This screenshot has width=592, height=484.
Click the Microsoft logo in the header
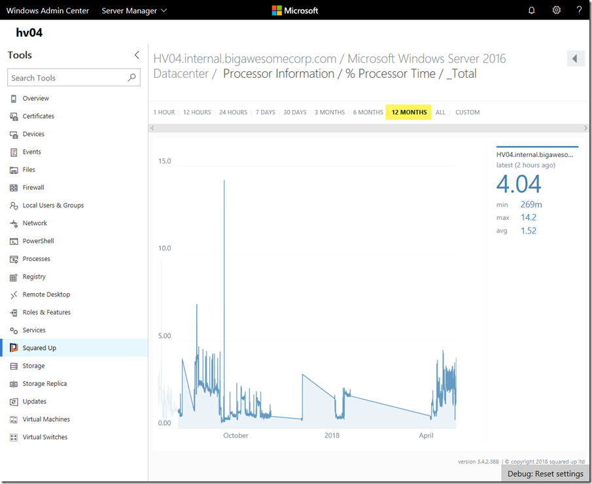coord(295,10)
